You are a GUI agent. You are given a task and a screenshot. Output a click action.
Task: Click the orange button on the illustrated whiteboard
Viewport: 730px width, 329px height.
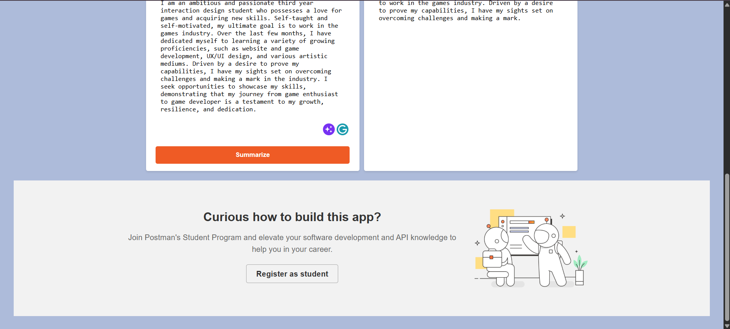531,222
